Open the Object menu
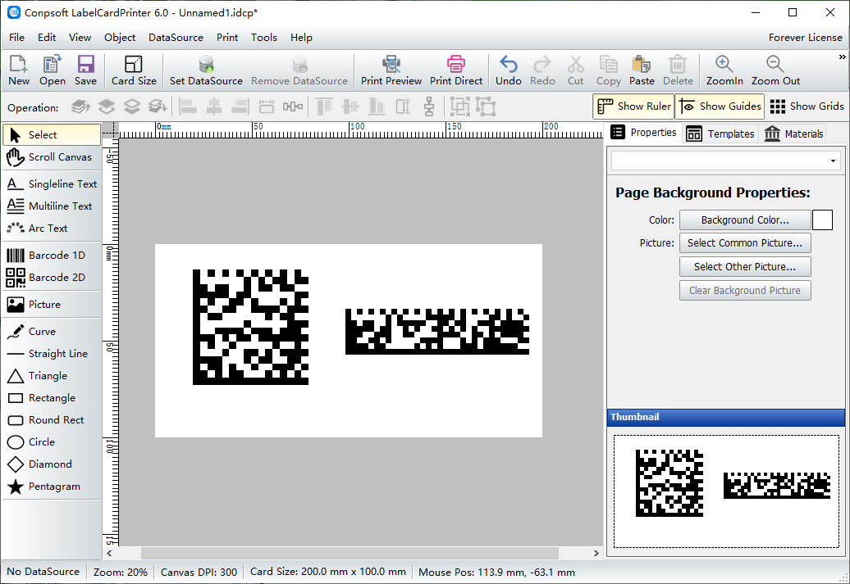850x584 pixels. tap(120, 38)
